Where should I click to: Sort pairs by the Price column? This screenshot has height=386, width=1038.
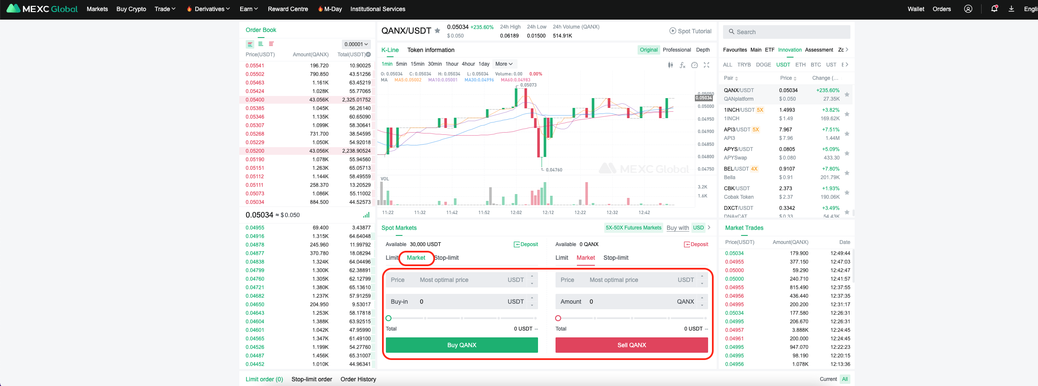(x=788, y=78)
